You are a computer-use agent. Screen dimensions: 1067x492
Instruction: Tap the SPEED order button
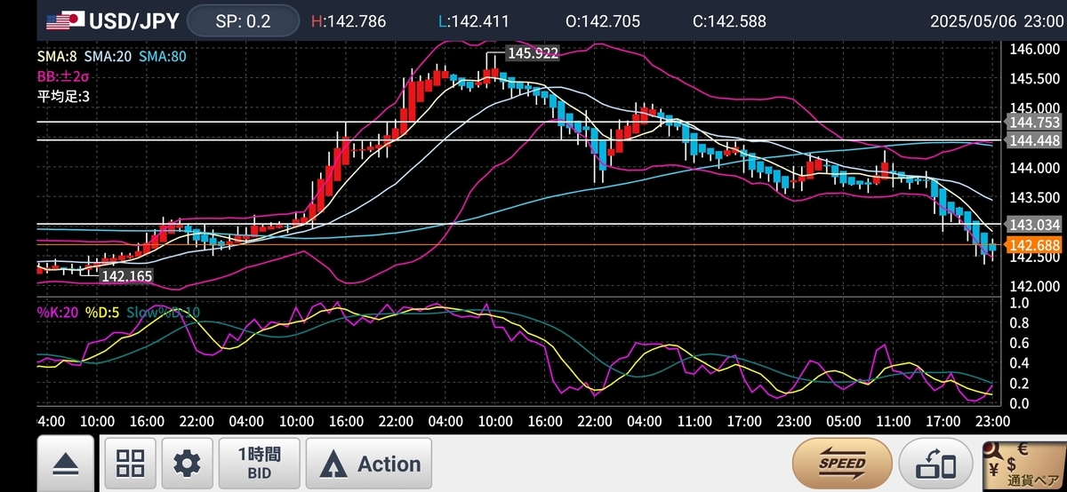coord(842,464)
